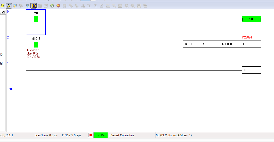
Task: Toggle the highlighted online mode pen icon
Action: (x=9, y=6)
